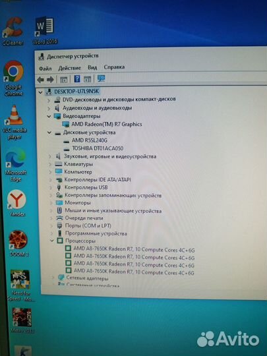
Task: Open the Файл menu
Action: point(45,69)
